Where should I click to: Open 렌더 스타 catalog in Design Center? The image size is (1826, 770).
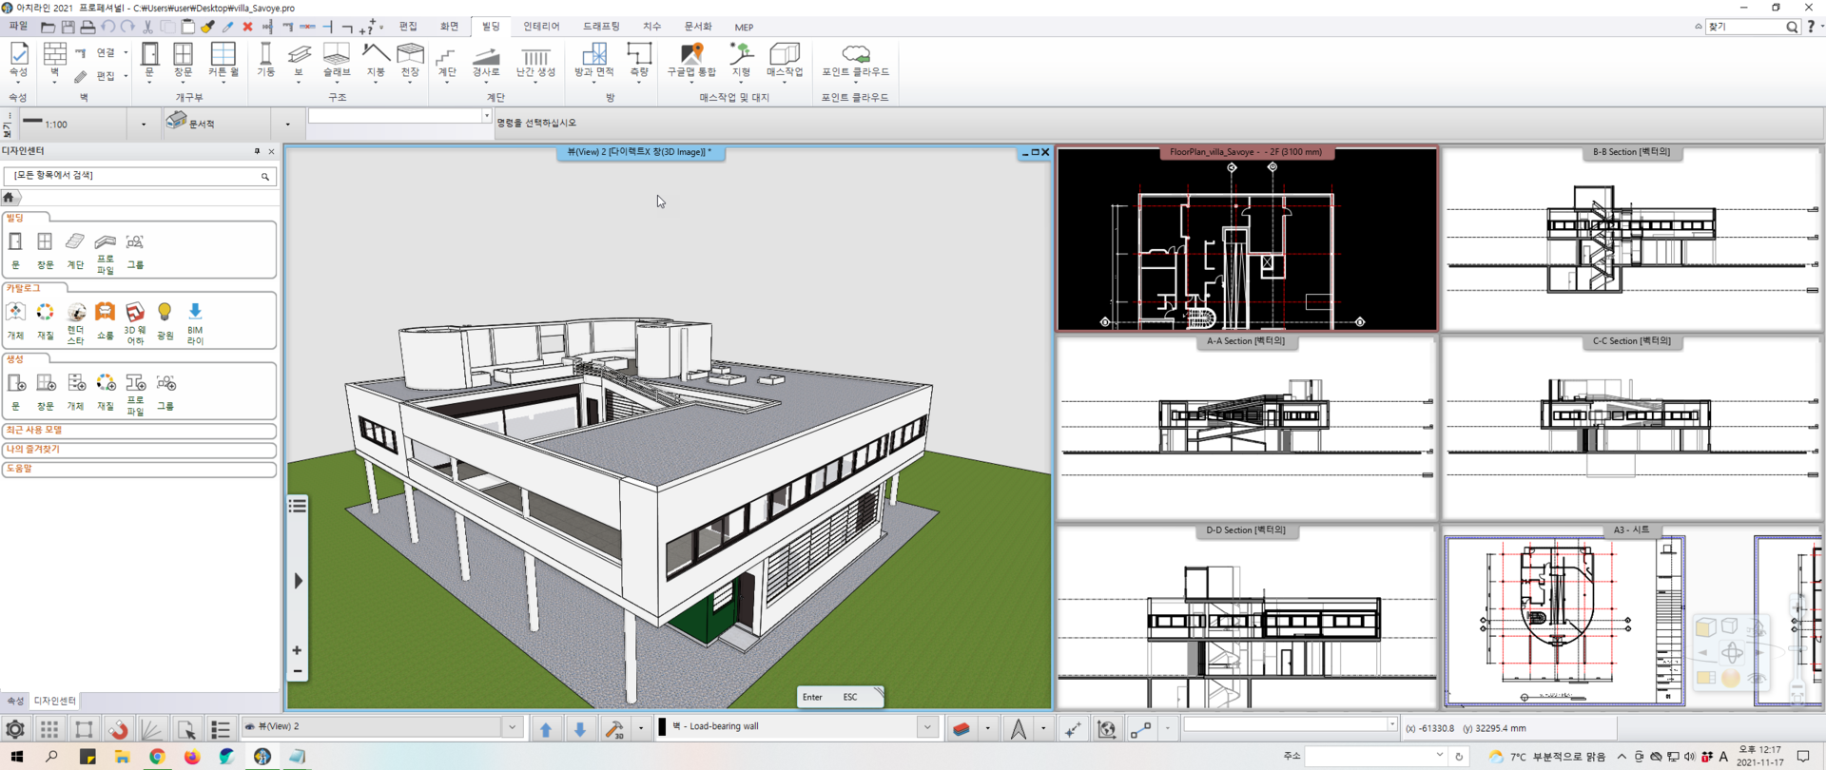[x=76, y=323]
